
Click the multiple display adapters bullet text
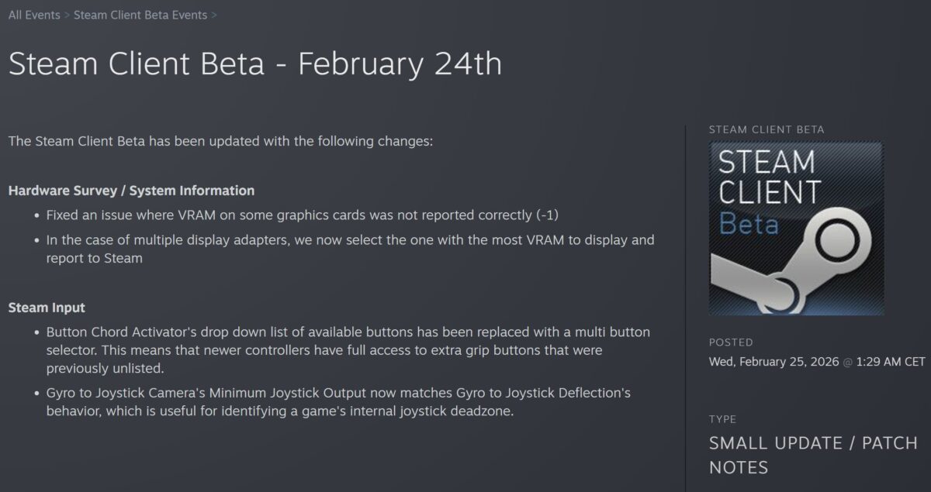[x=349, y=249]
